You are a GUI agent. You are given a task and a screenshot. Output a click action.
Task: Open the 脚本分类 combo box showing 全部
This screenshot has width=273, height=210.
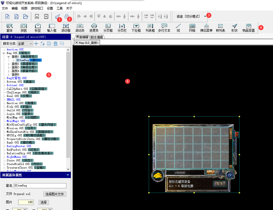click(x=25, y=43)
